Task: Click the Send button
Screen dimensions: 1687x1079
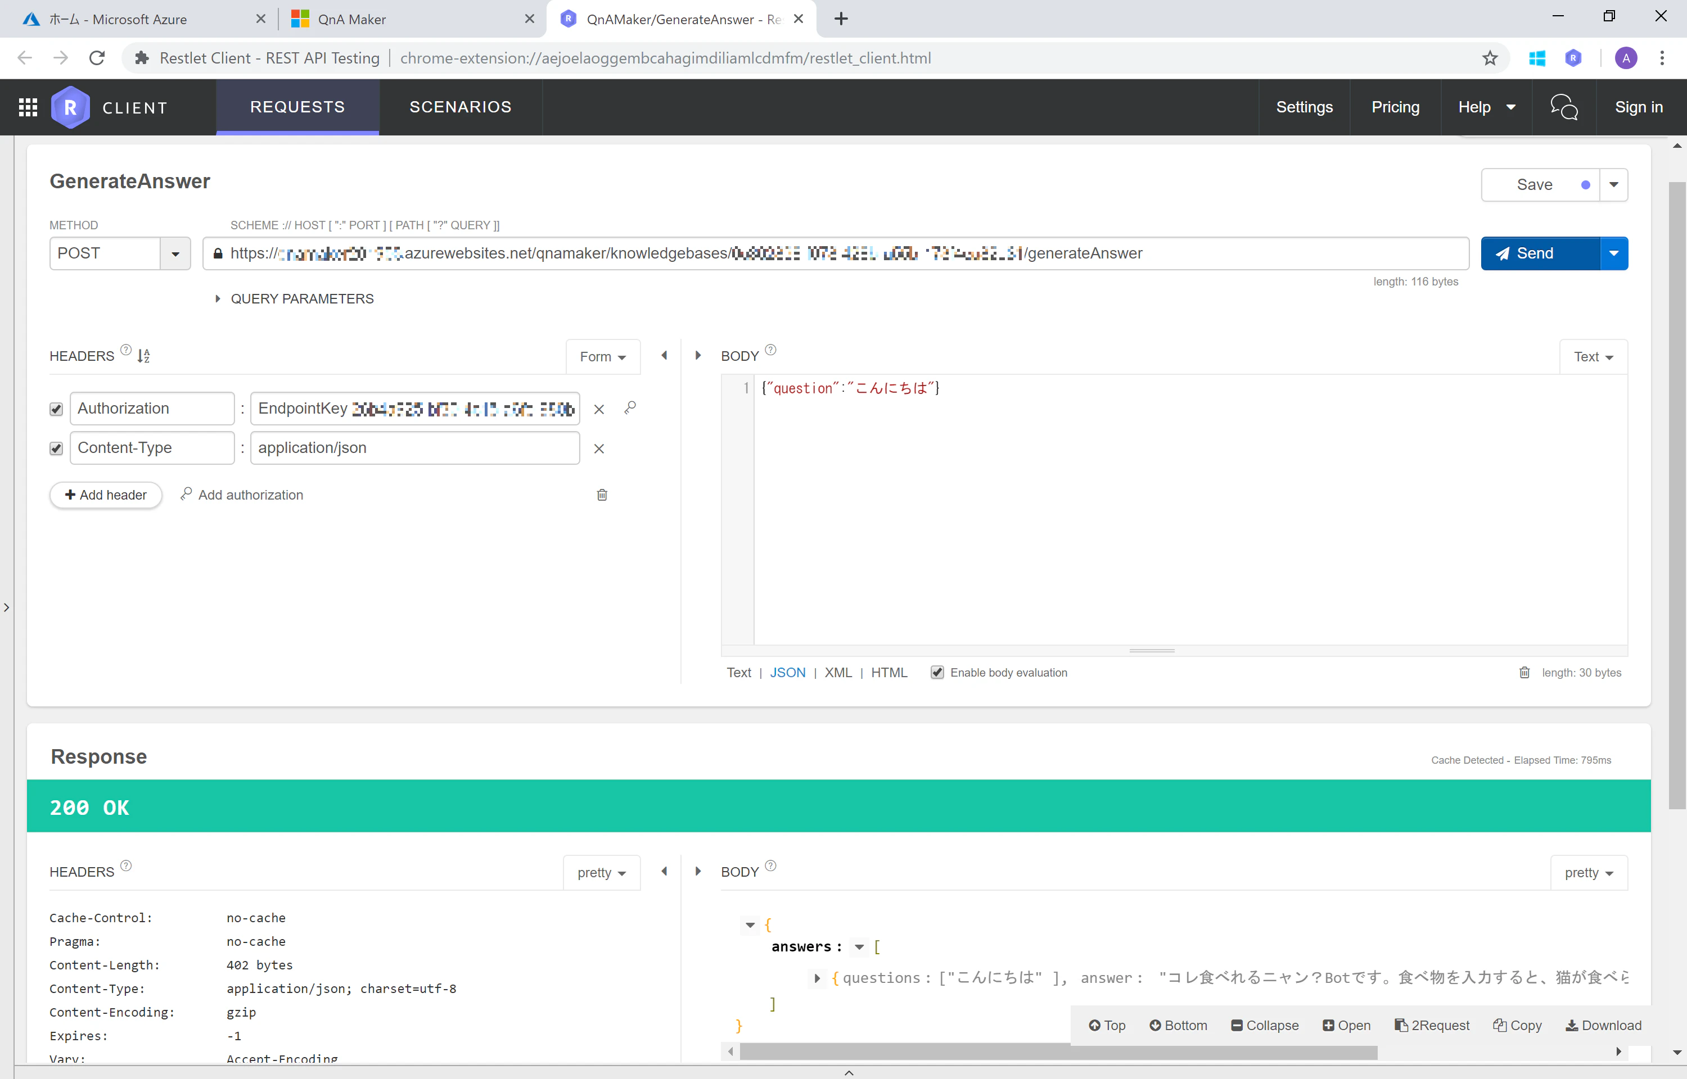Action: [x=1541, y=253]
